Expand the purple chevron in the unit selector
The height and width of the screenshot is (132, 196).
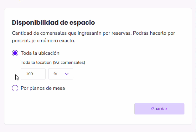[x=67, y=74]
